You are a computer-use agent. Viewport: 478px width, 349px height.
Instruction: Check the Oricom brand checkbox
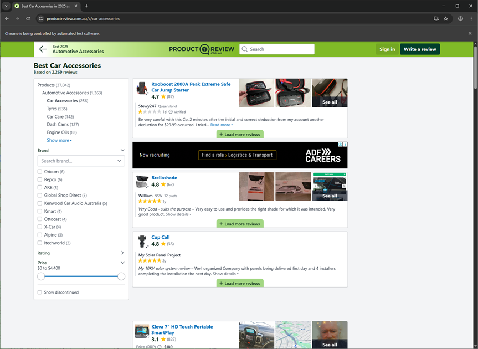coord(40,172)
